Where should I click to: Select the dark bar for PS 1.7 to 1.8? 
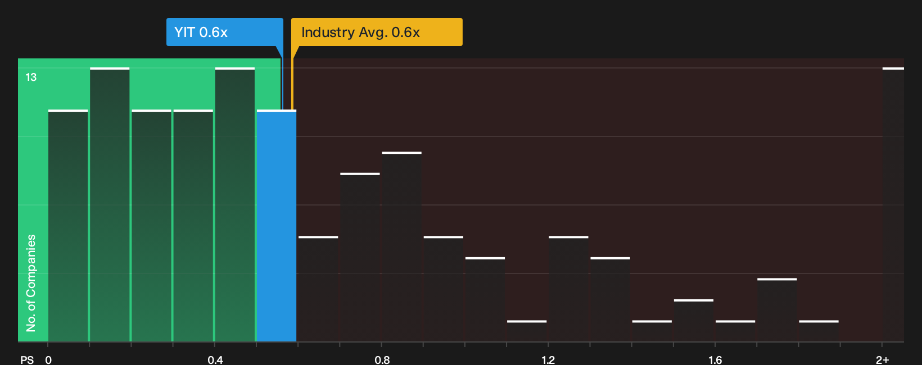point(777,310)
